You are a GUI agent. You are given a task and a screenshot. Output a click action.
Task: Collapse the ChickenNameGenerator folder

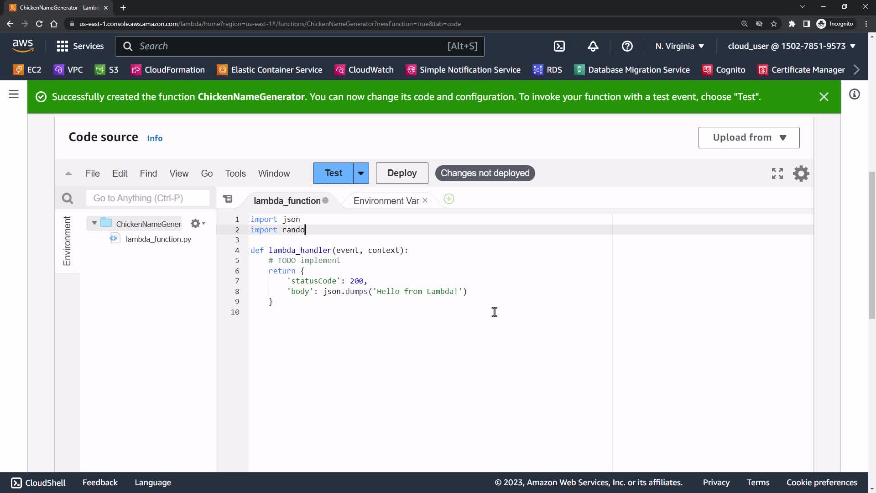coord(94,223)
